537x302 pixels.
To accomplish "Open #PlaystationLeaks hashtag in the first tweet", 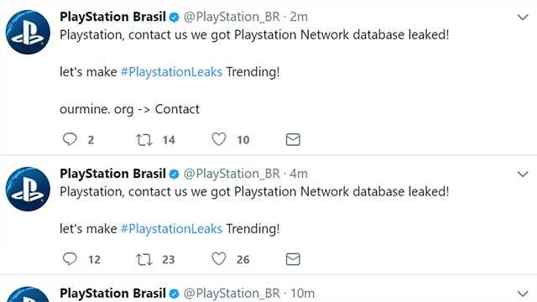I will (171, 72).
